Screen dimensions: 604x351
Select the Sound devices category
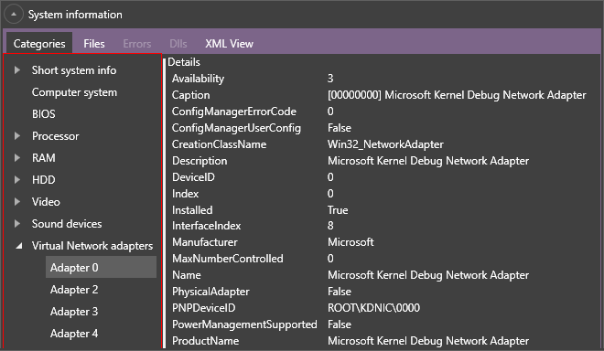pos(67,224)
